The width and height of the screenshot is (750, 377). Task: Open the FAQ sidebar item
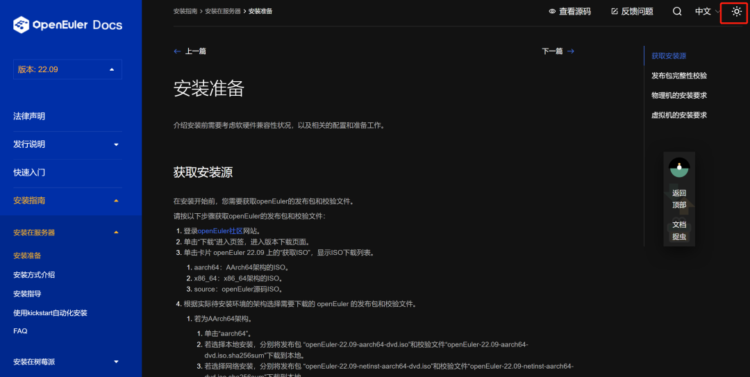tap(20, 331)
